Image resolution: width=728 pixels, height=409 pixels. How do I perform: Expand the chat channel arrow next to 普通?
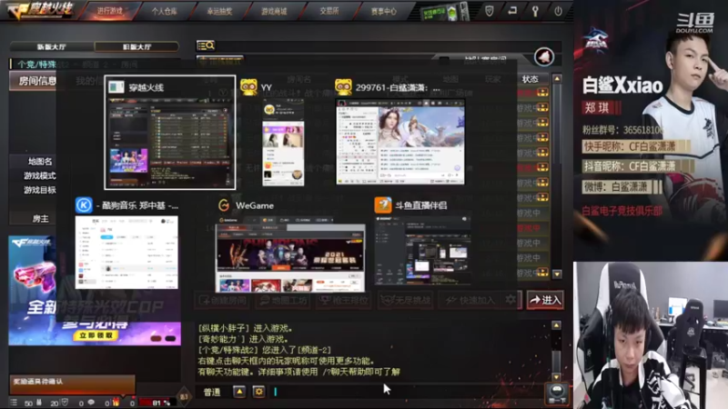(239, 392)
